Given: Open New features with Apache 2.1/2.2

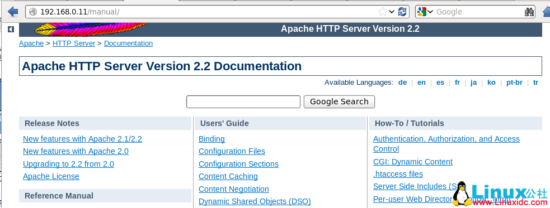Looking at the screenshot, I should click(x=82, y=139).
